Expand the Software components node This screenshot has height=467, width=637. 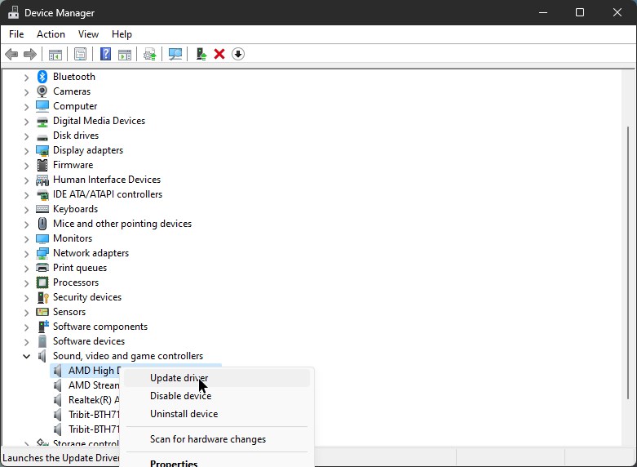(26, 327)
